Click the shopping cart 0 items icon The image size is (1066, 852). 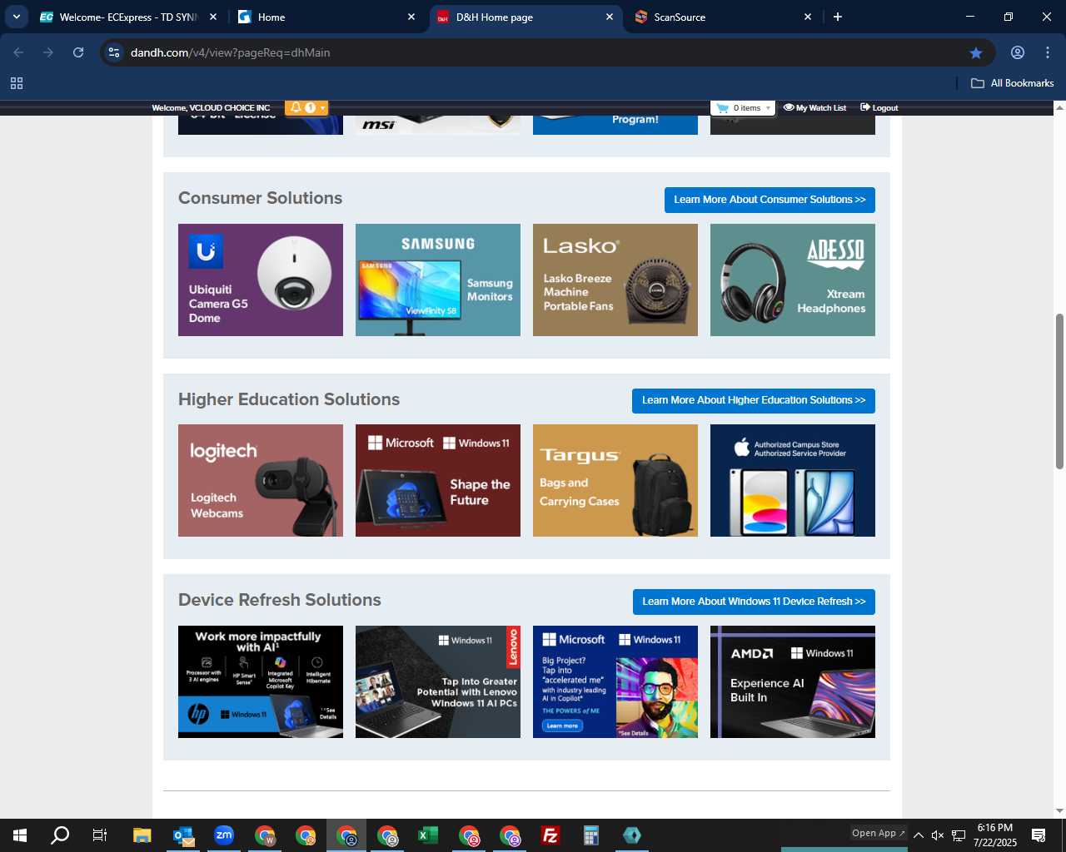722,108
